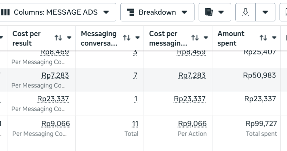Sort by Cost per messaging arrows icon
The width and height of the screenshot is (287, 151).
coord(195,38)
